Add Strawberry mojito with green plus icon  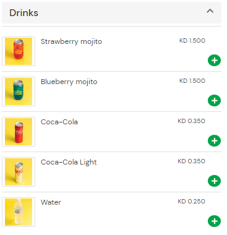214,61
